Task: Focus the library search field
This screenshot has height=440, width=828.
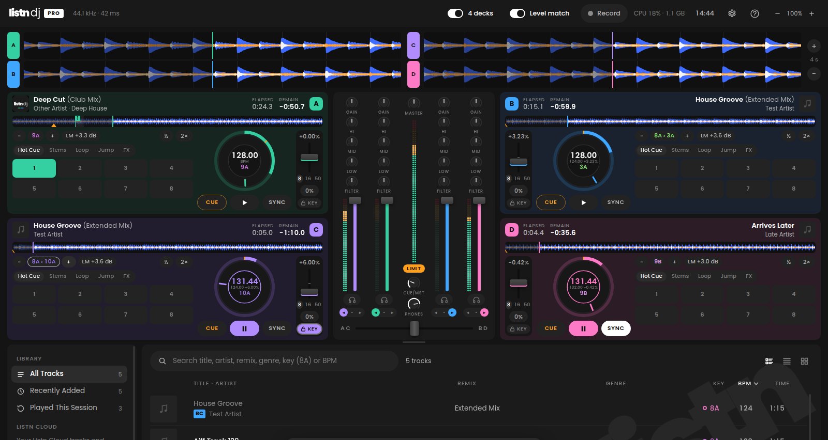Action: tap(274, 361)
